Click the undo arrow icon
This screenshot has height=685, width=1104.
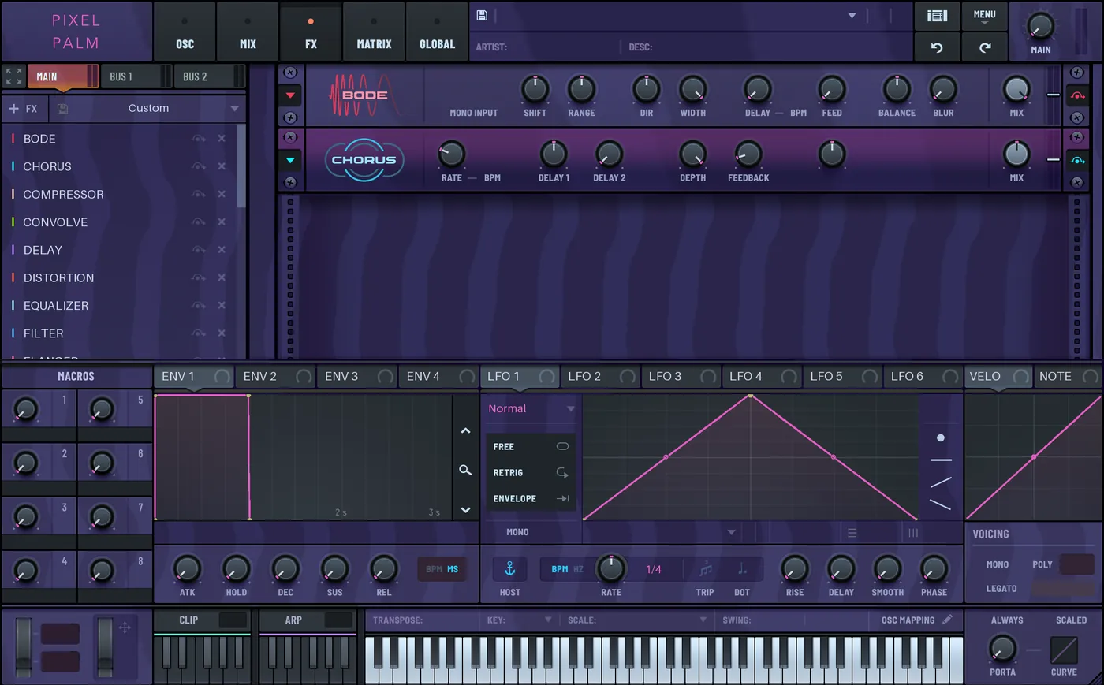coord(937,47)
